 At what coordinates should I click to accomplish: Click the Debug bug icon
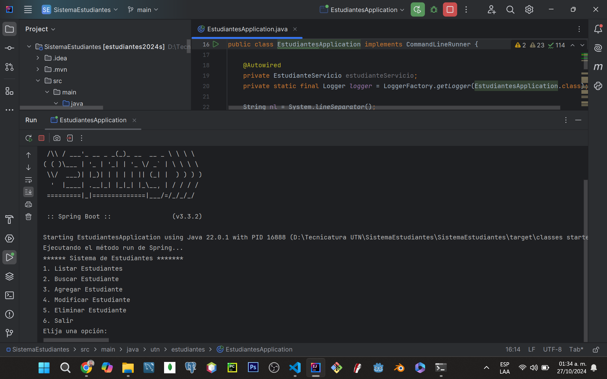coord(434,9)
